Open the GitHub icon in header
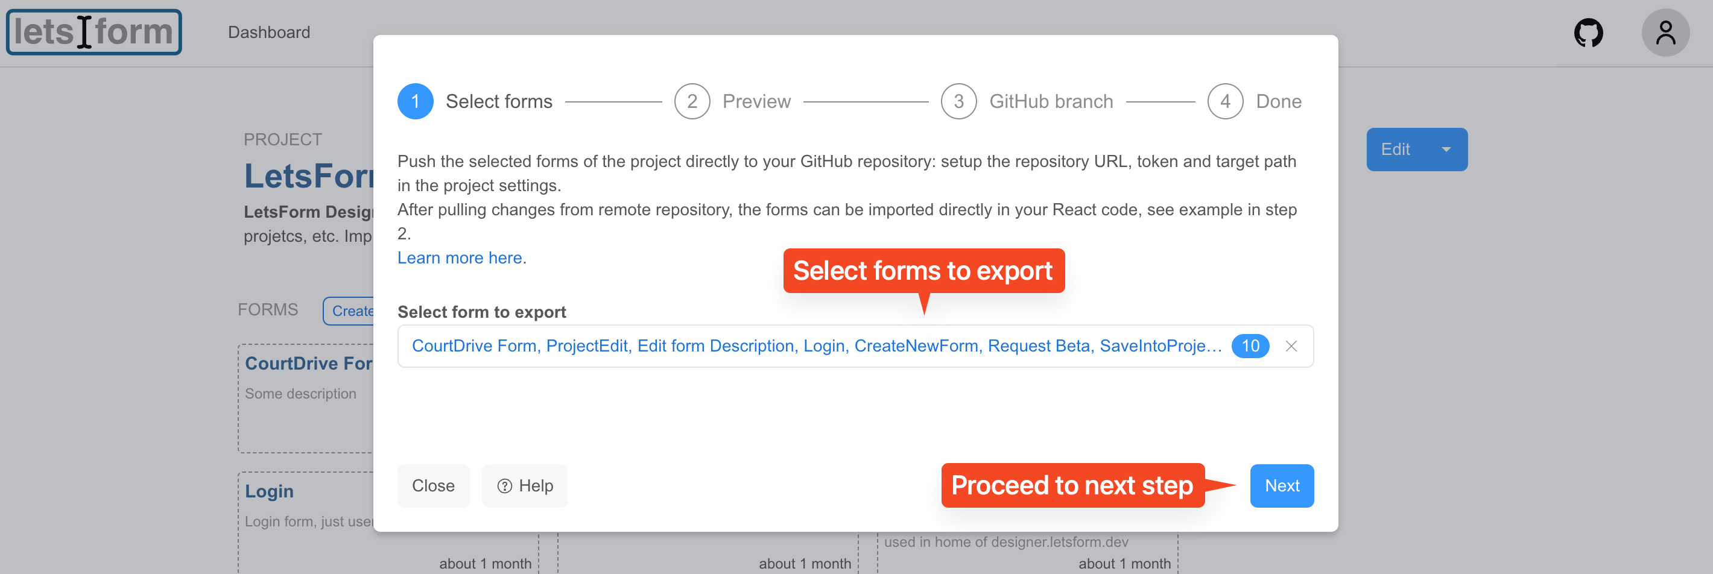This screenshot has height=574, width=1713. click(x=1588, y=33)
